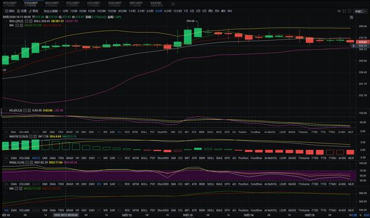Image resolution: width=370 pixels, height=218 pixels.
Task: Select the monthly K timeframe
Action: (x=217, y=11)
